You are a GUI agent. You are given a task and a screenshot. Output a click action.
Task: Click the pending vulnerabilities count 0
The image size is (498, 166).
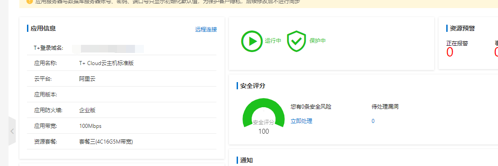(373, 121)
